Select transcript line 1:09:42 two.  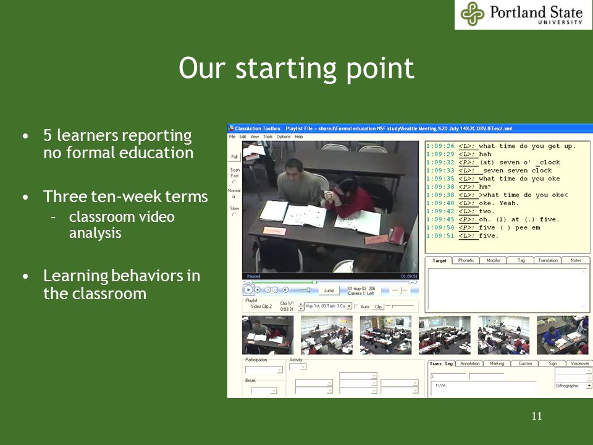[460, 211]
